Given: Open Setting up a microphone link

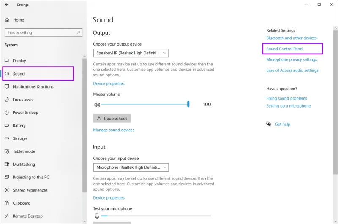Looking at the screenshot, I should 289,106.
